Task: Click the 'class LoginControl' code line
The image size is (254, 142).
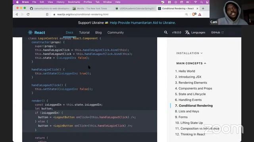Action: pos(64,38)
